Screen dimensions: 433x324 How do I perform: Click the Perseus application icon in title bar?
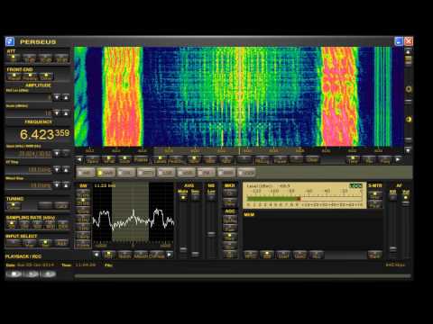(x=10, y=41)
